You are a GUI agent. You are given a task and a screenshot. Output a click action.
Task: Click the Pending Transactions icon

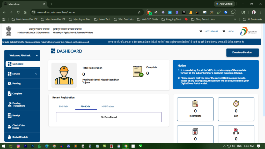coord(10,105)
